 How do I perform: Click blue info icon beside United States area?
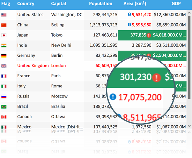(129, 14)
